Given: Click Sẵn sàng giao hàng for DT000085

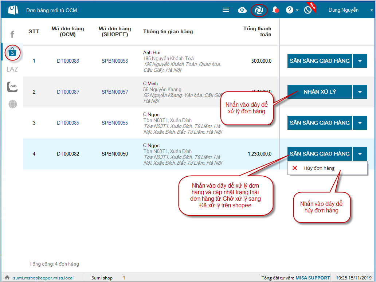Looking at the screenshot, I should [x=320, y=123].
